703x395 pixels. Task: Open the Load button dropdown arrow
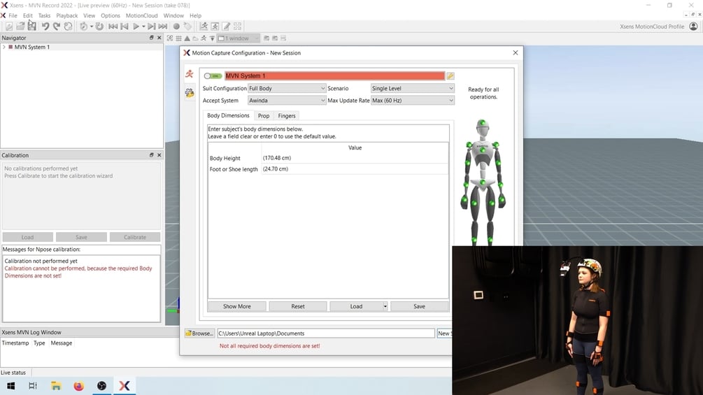pos(385,306)
